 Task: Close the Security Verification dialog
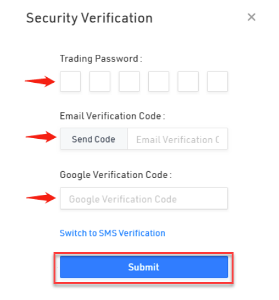click(x=252, y=17)
